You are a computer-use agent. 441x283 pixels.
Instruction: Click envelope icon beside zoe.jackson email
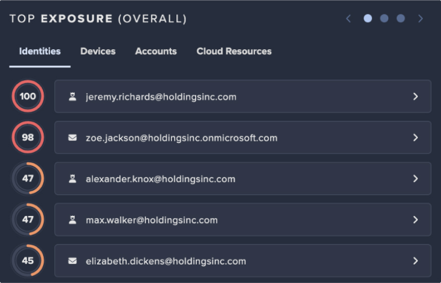click(73, 138)
